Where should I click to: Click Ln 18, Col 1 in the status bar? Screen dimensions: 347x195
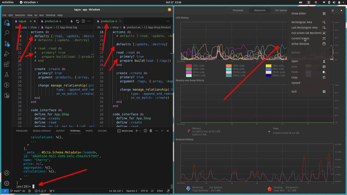pos(116,191)
